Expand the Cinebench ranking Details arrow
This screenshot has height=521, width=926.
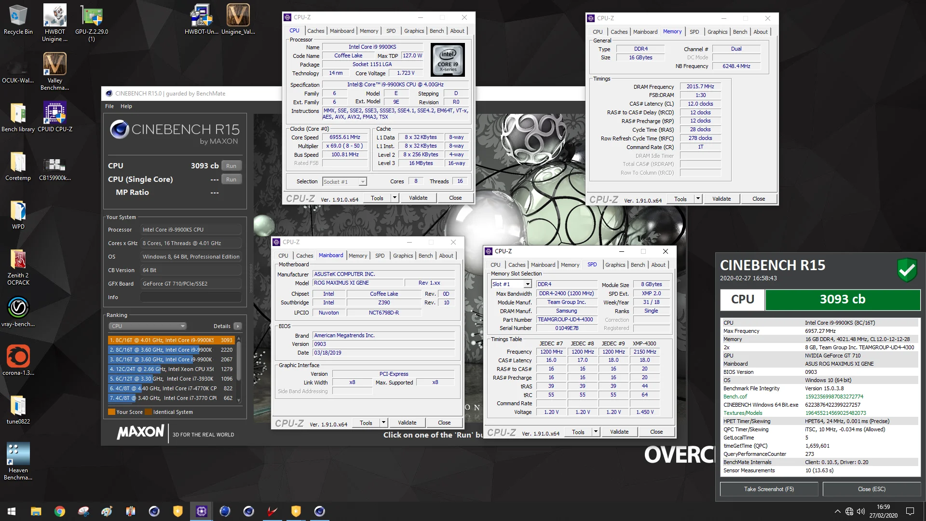238,326
